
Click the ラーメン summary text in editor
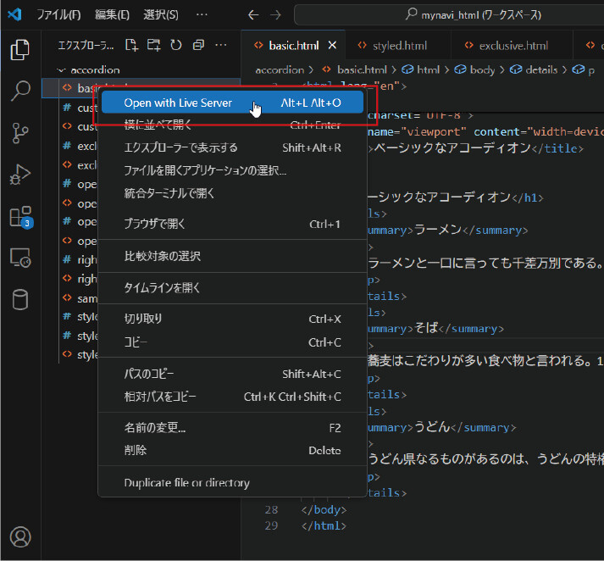(x=438, y=230)
